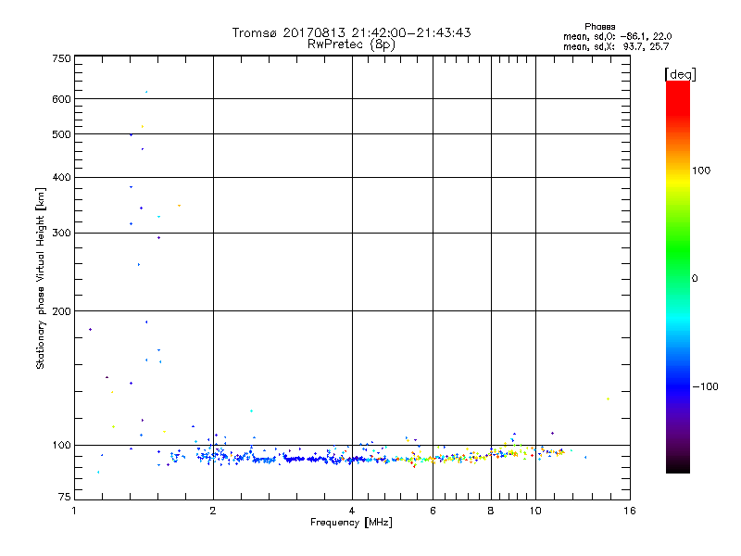Screen dimensions: 741x556
Task: Click the x-axis tick label "6"
Action: point(433,511)
